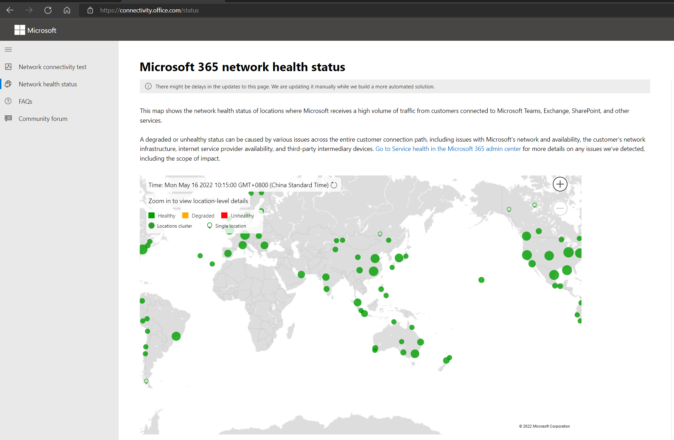Select FAQs in the left sidebar
Viewport: 674px width, 440px height.
25,101
